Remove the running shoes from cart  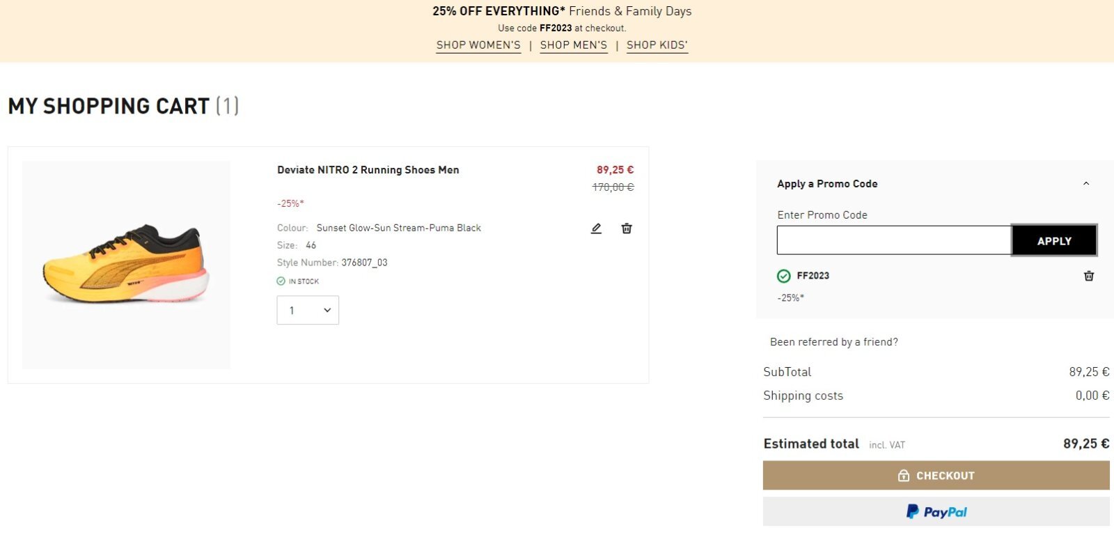coord(627,228)
